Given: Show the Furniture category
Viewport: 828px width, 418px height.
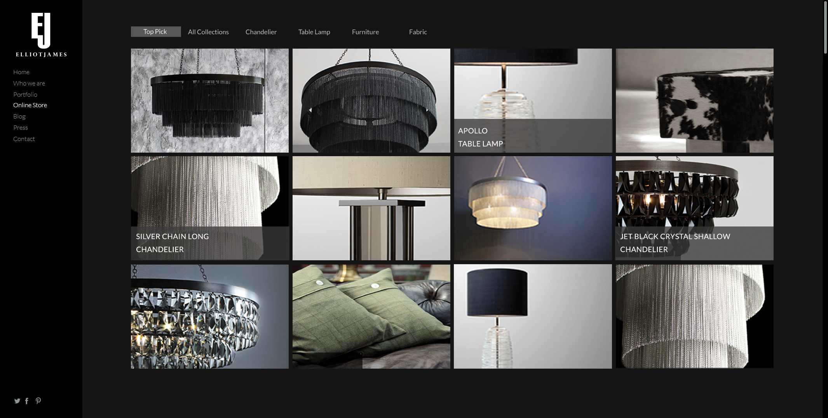Looking at the screenshot, I should (x=365, y=32).
